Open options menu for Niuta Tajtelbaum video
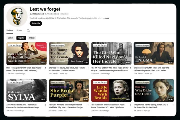The width and height of the screenshot is (180, 120). tap(130, 105)
